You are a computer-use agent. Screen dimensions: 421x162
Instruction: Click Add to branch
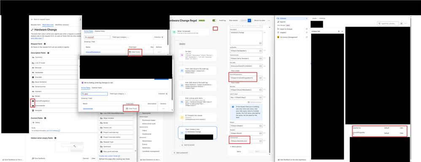(188, 145)
